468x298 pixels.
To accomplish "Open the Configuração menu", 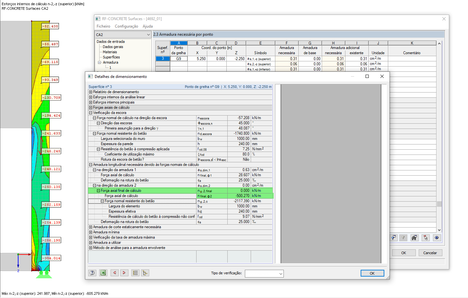I will tap(126, 26).
